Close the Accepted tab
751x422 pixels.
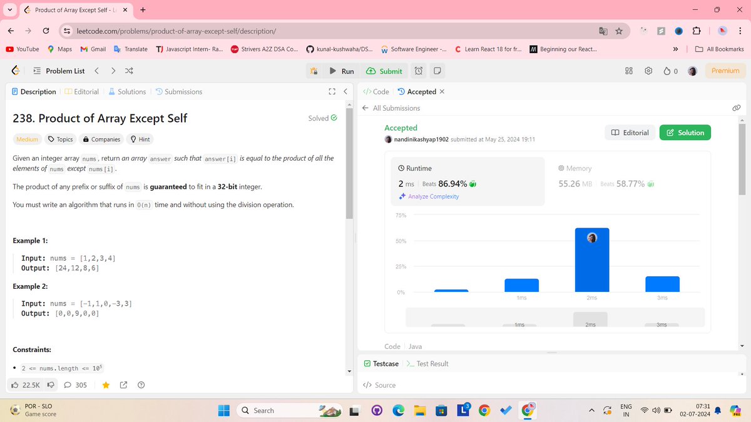coord(442,92)
